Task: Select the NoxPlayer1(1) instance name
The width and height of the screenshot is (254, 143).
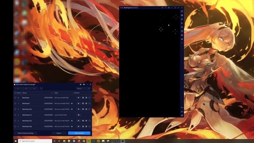Action: [27, 115]
